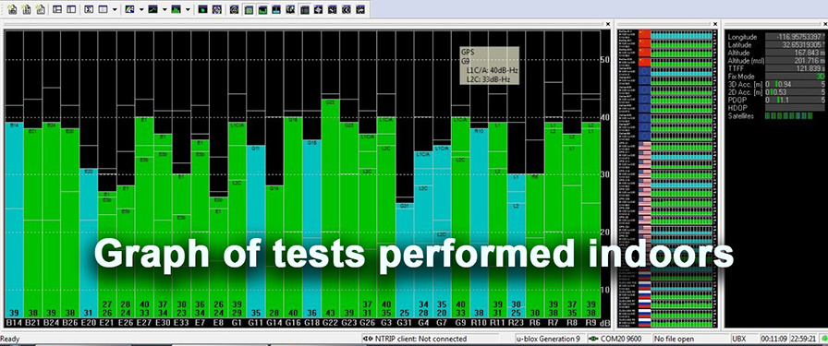Toggle the satellite level docking window button
Image resolution: width=828 pixels, height=346 pixels.
pyautogui.click(x=262, y=9)
